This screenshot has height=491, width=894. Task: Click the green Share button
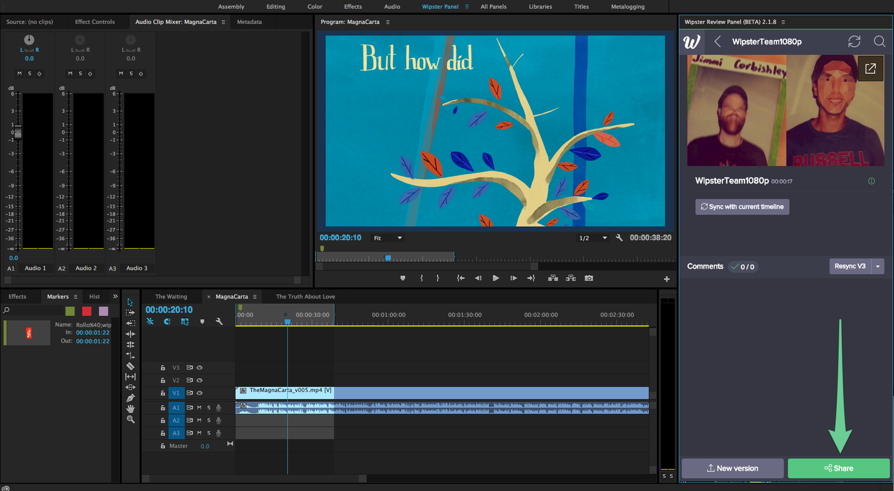[x=839, y=468]
